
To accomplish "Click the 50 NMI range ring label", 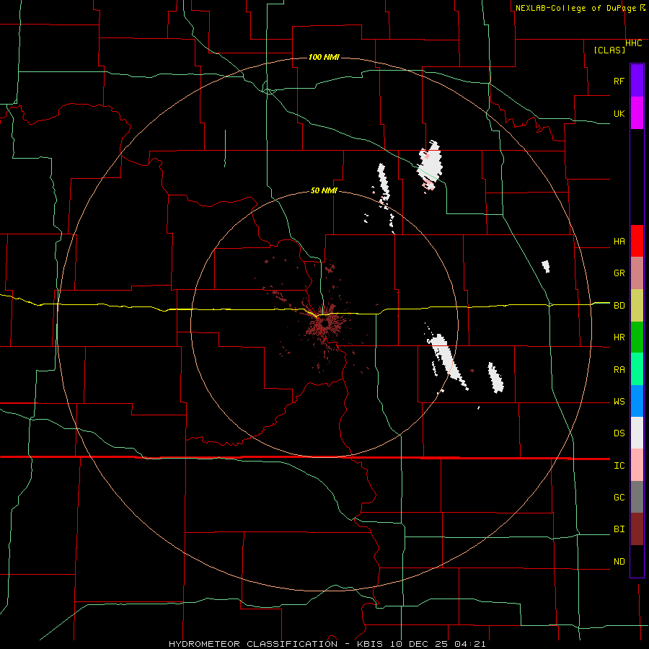I will click(x=324, y=190).
